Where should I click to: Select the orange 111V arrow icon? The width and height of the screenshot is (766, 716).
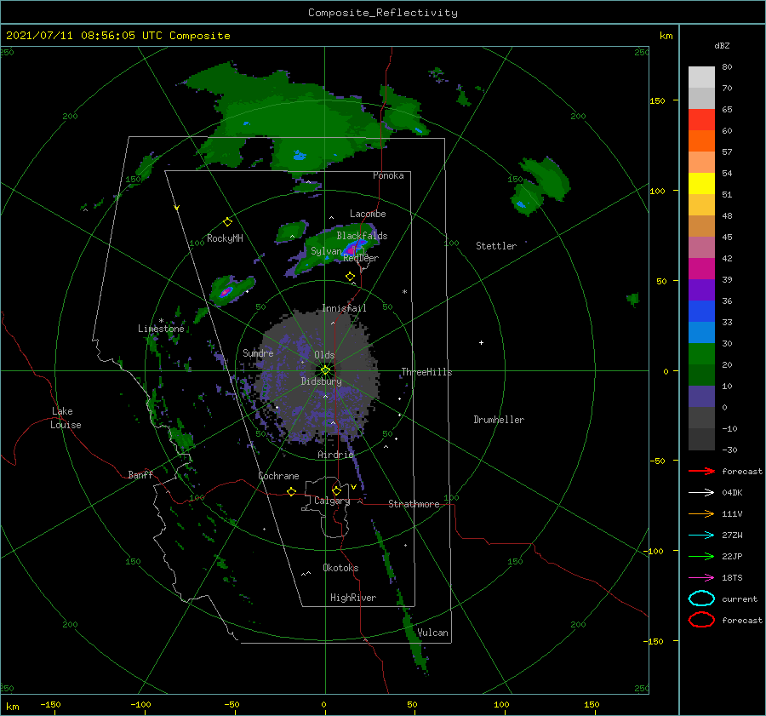tap(701, 513)
